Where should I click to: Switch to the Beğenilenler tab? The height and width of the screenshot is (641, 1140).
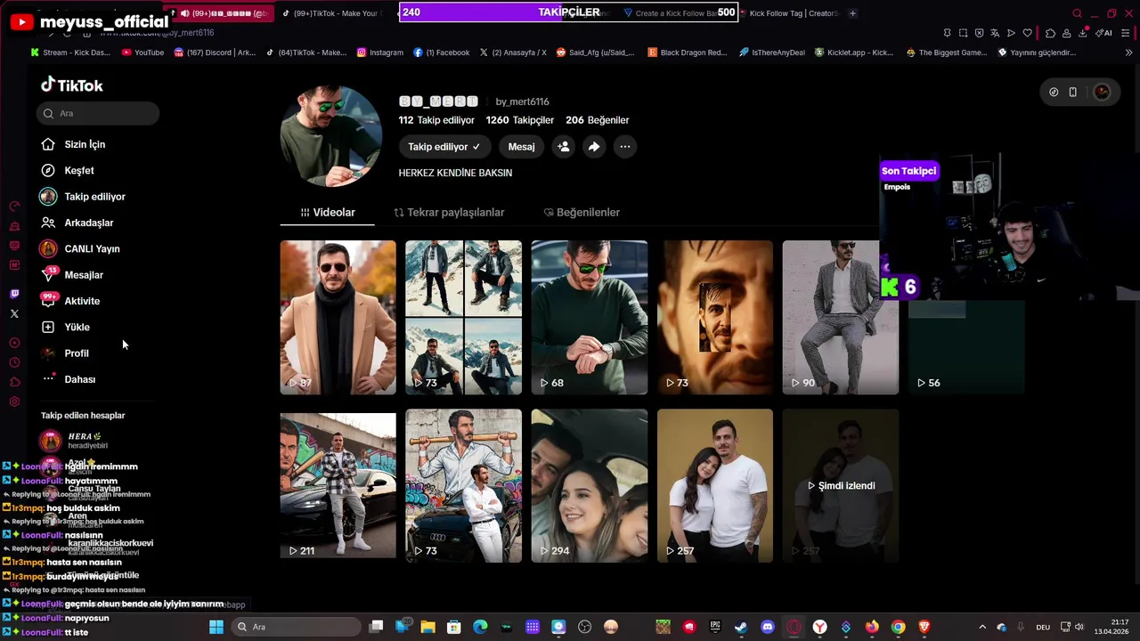582,212
